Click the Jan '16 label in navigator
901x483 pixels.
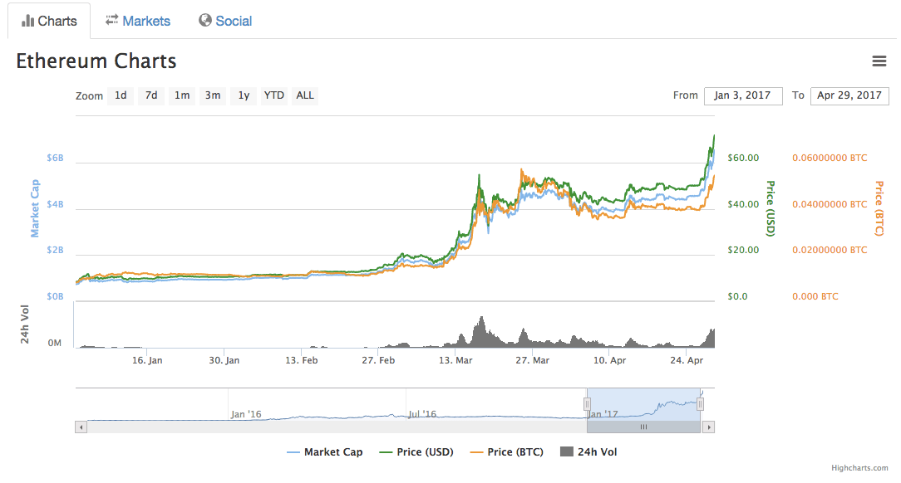246,414
